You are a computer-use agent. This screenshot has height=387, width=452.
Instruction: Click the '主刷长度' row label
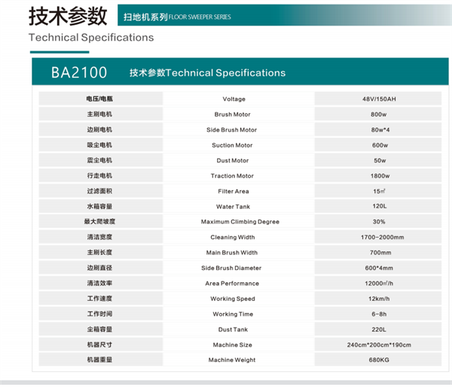tap(99, 252)
